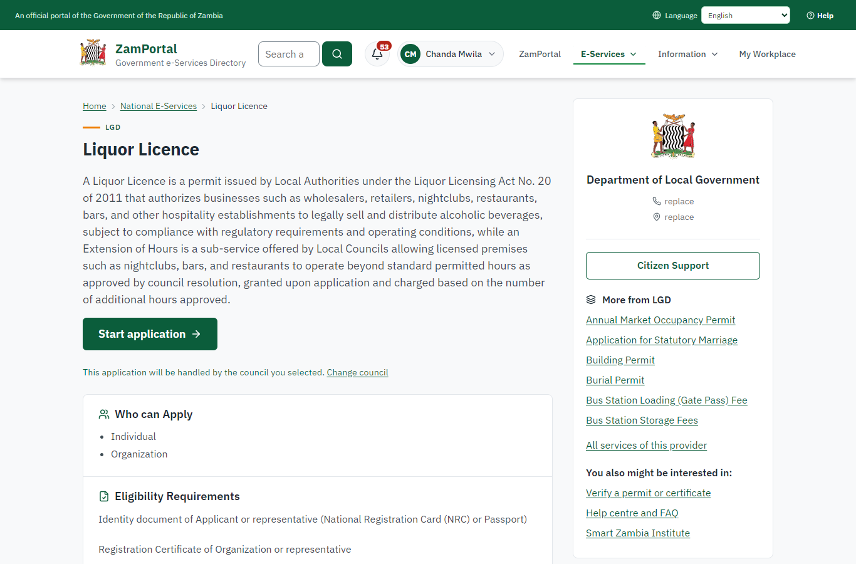Open Application for Statutory Marriage
This screenshot has width=856, height=564.
coord(662,340)
